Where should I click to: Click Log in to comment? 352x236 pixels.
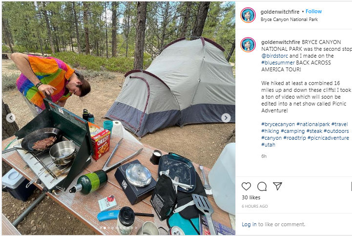[249, 224]
